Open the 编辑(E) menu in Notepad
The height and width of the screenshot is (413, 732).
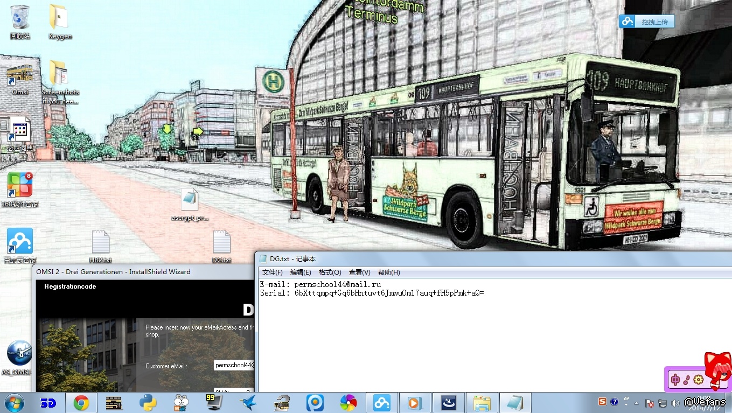tap(301, 272)
